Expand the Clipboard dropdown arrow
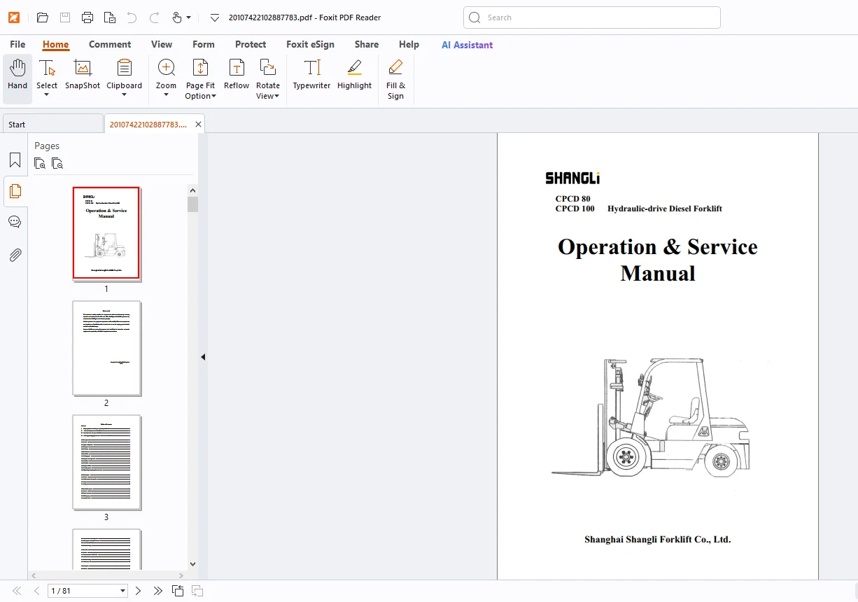The height and width of the screenshot is (602, 858). 124,95
